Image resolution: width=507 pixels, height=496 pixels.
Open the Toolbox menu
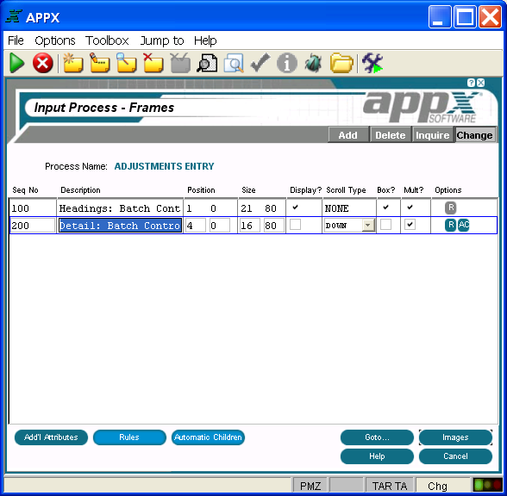tap(107, 40)
